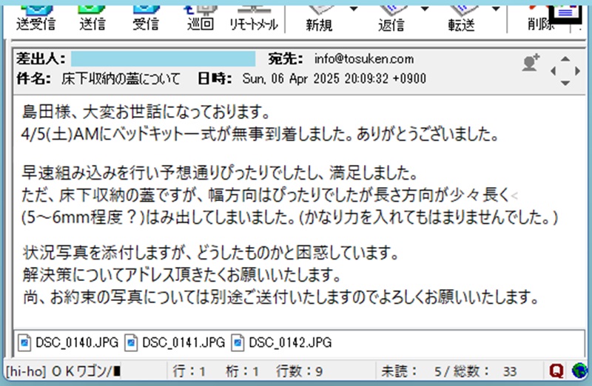Open the リモートメール (remote mail) tool
Screen dimensions: 592x386
point(253,17)
